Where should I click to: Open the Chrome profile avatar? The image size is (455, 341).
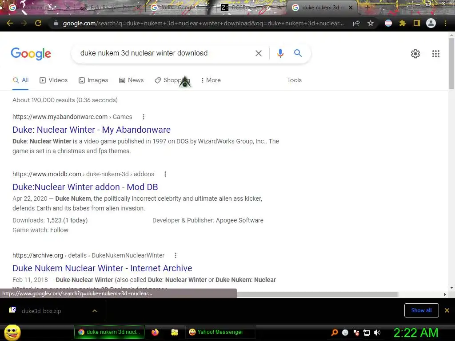coord(431,23)
